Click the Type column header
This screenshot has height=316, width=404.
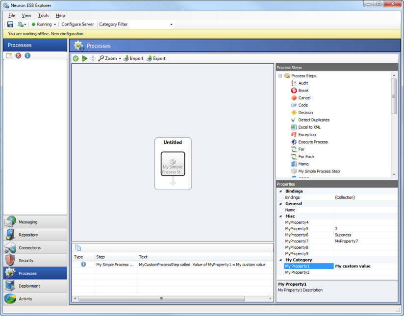click(x=83, y=257)
